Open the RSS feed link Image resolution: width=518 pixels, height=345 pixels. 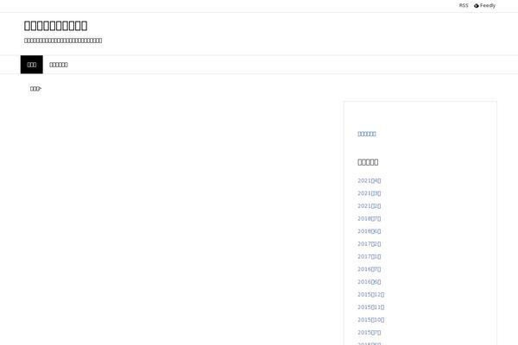(464, 6)
